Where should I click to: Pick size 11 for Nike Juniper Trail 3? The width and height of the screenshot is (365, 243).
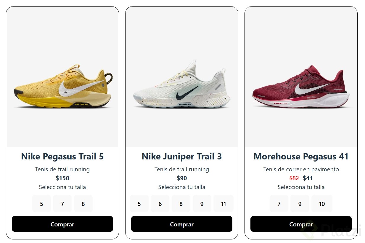point(223,204)
